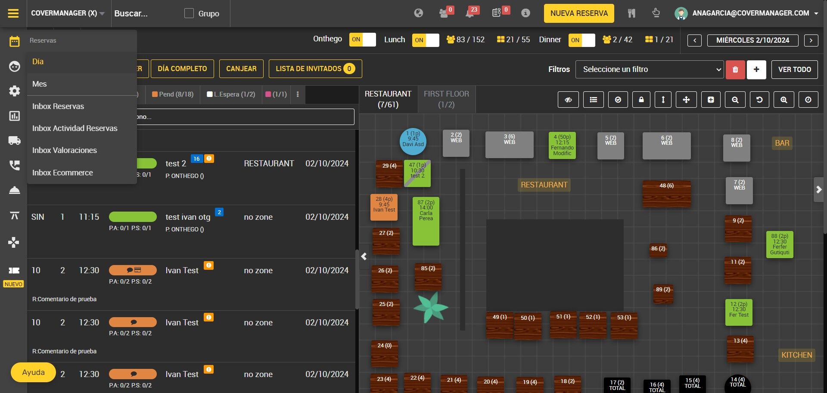Image resolution: width=827 pixels, height=393 pixels.
Task: Open the Seleccione un filtro dropdown
Action: 650,69
